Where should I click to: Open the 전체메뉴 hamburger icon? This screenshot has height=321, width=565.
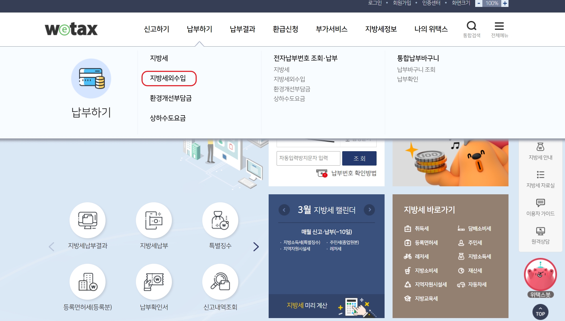pos(499,26)
